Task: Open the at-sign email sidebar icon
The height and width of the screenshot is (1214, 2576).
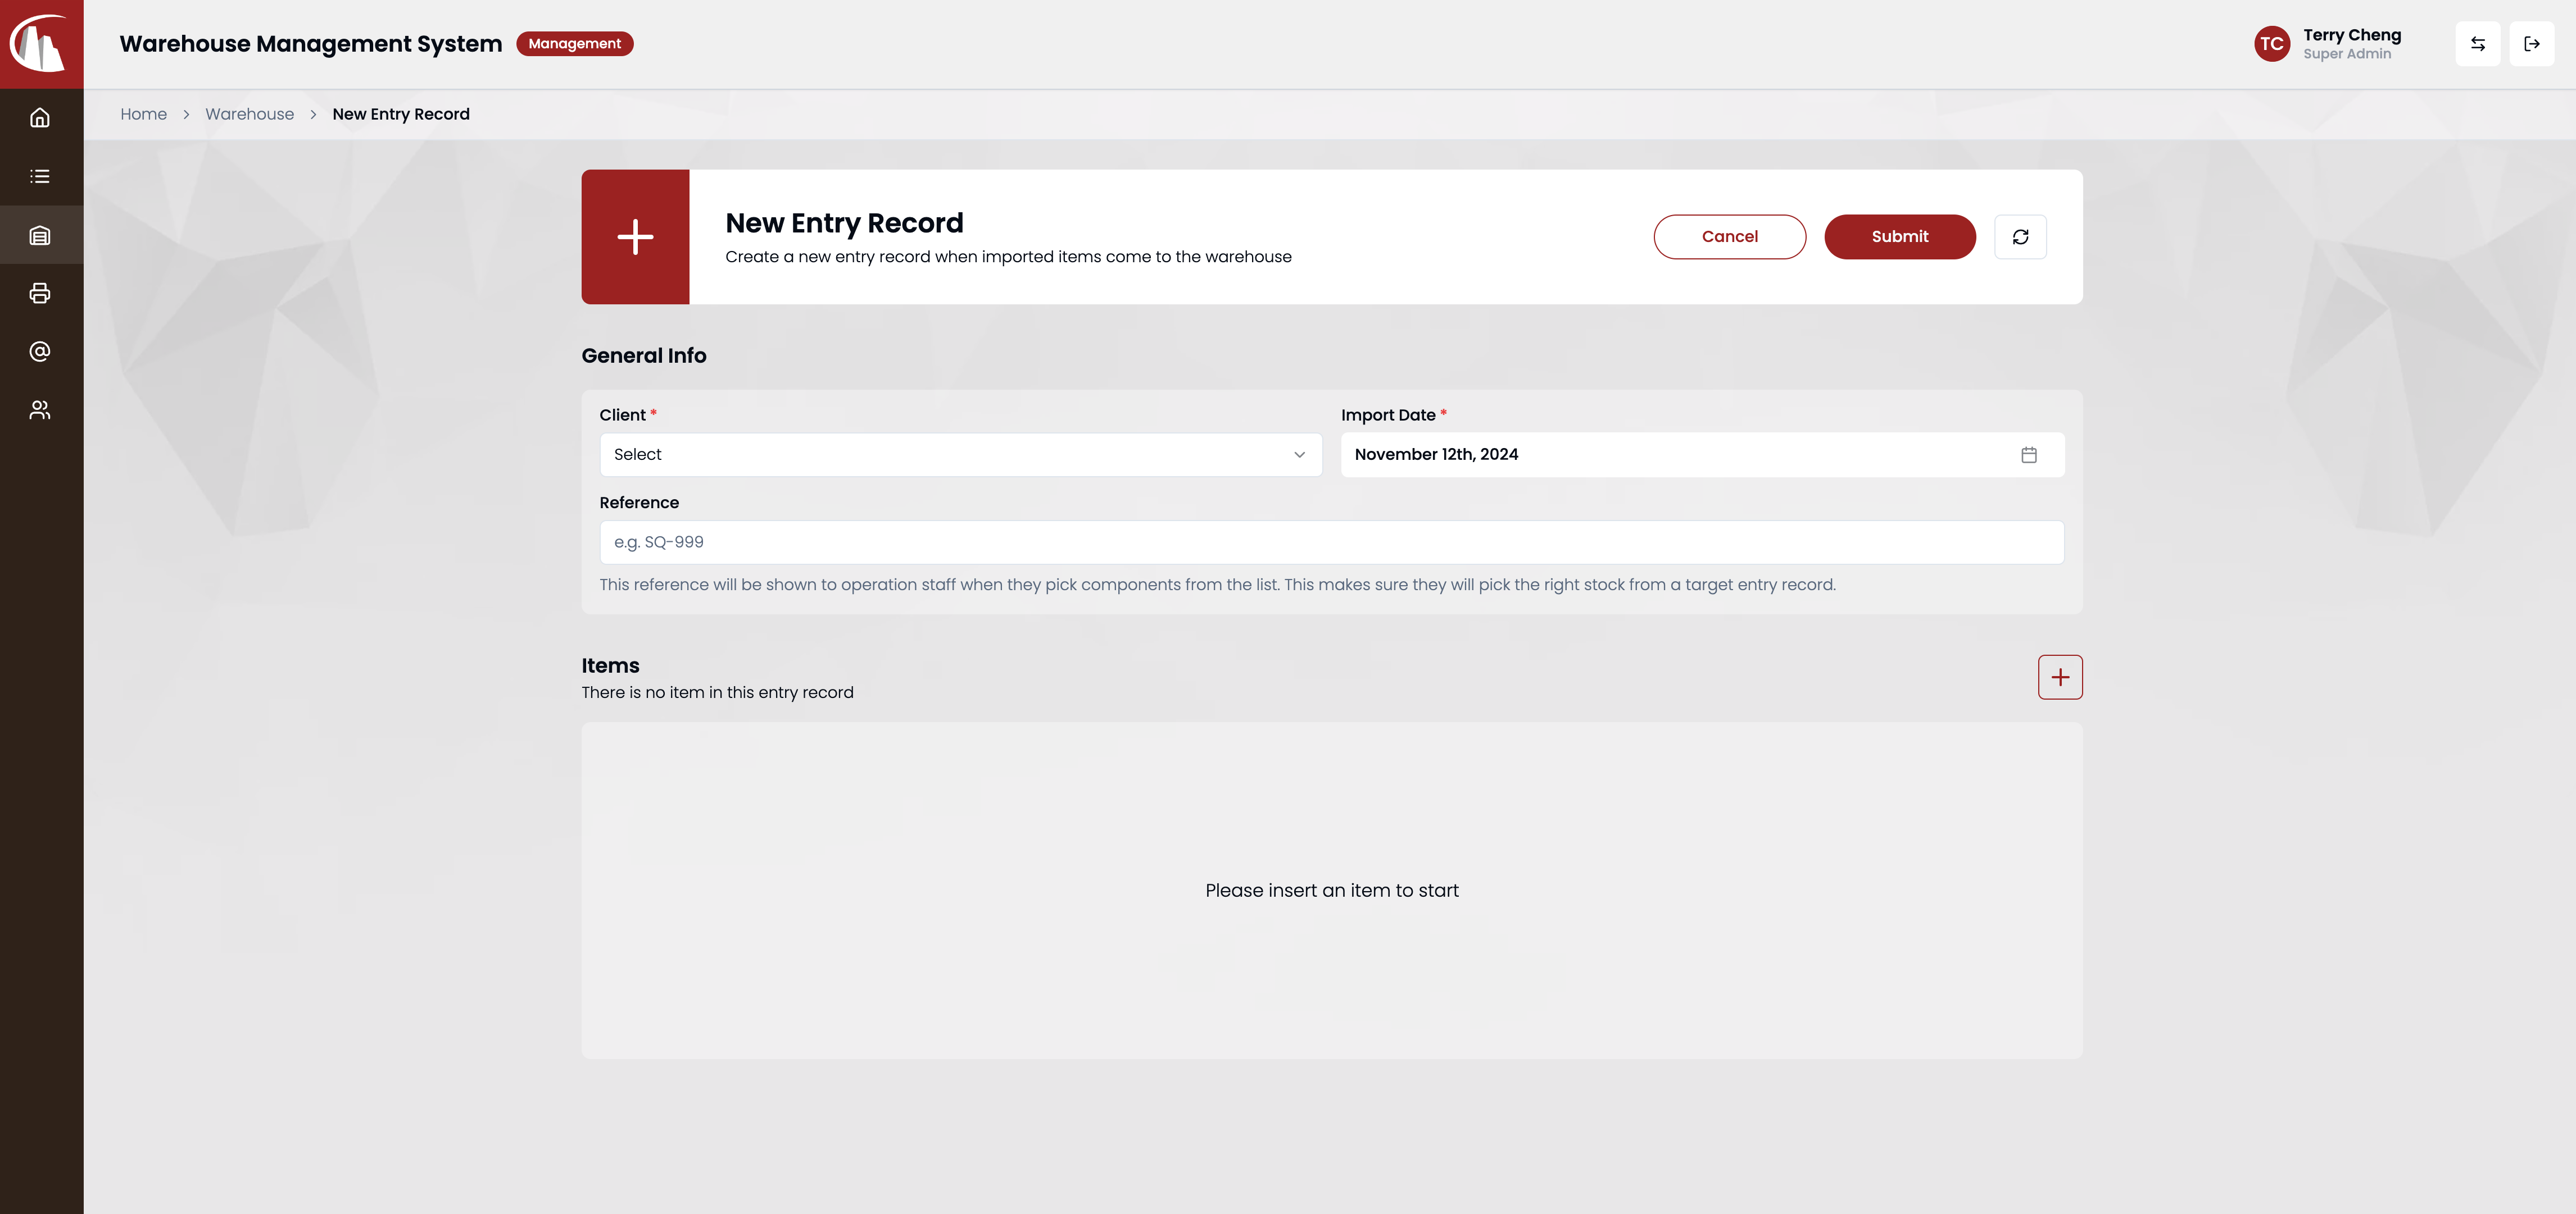Action: tap(40, 351)
